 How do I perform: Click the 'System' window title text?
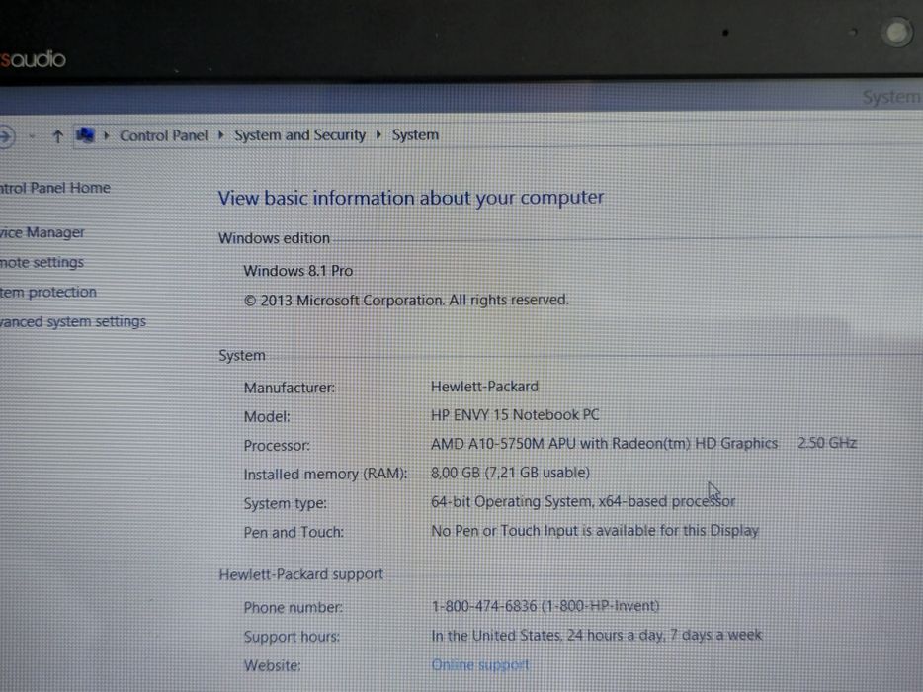click(891, 97)
